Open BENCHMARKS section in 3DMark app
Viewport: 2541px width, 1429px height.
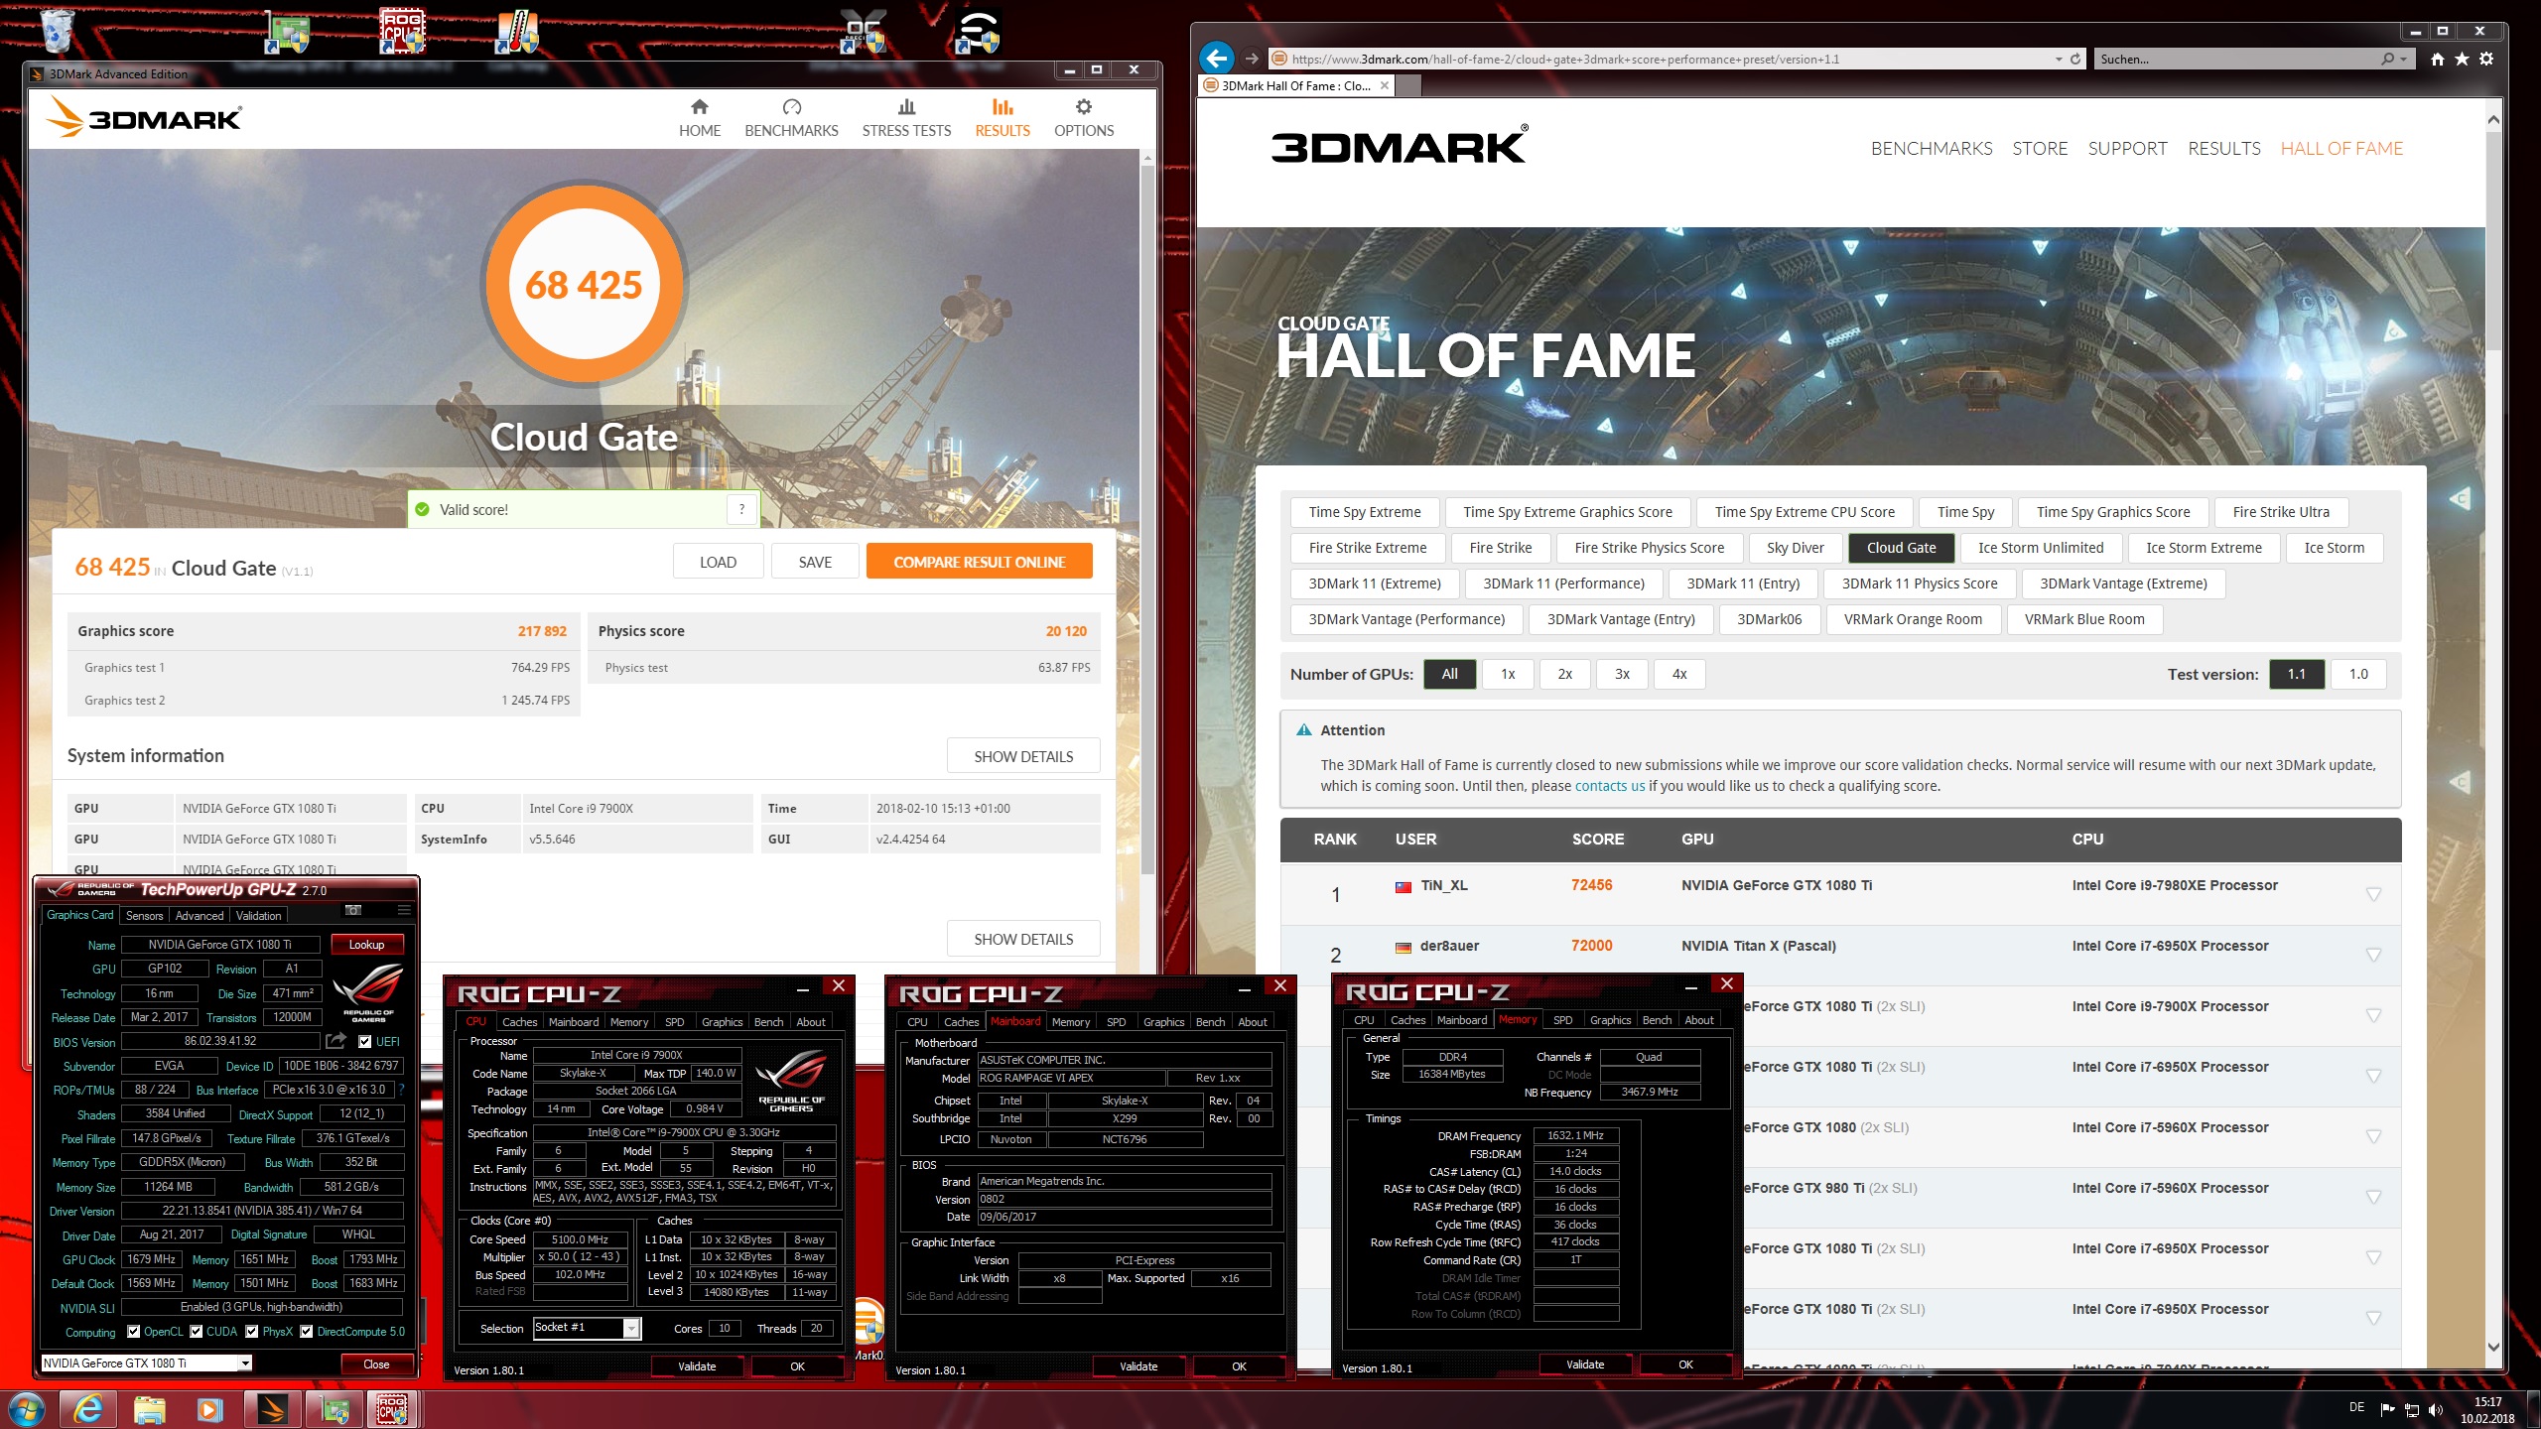coord(791,118)
